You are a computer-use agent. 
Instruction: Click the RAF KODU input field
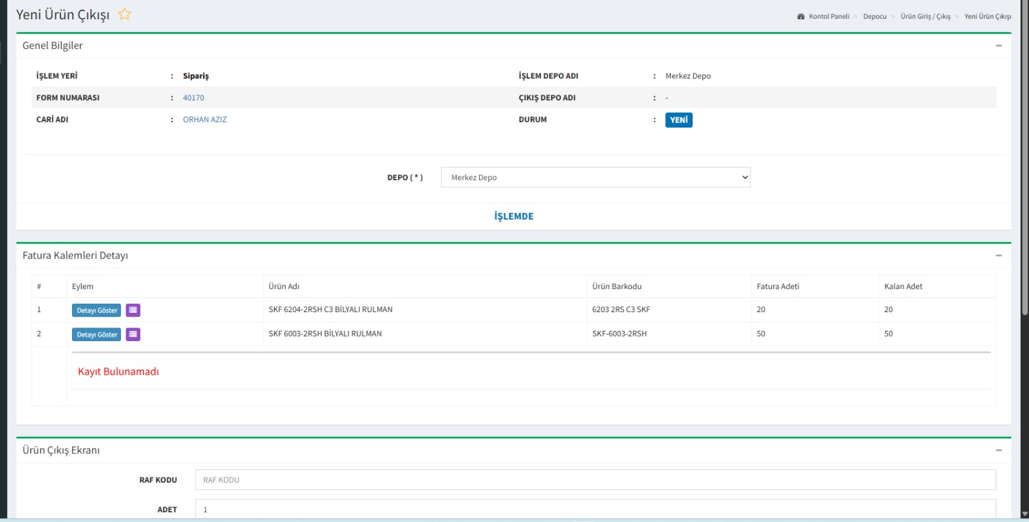[595, 480]
